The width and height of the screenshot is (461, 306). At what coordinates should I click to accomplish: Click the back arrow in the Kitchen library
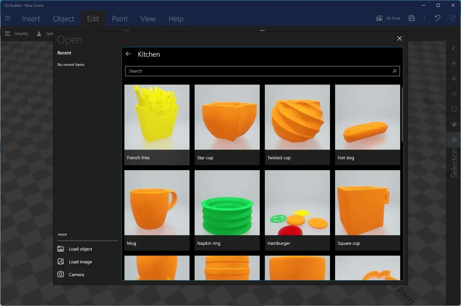click(x=128, y=54)
